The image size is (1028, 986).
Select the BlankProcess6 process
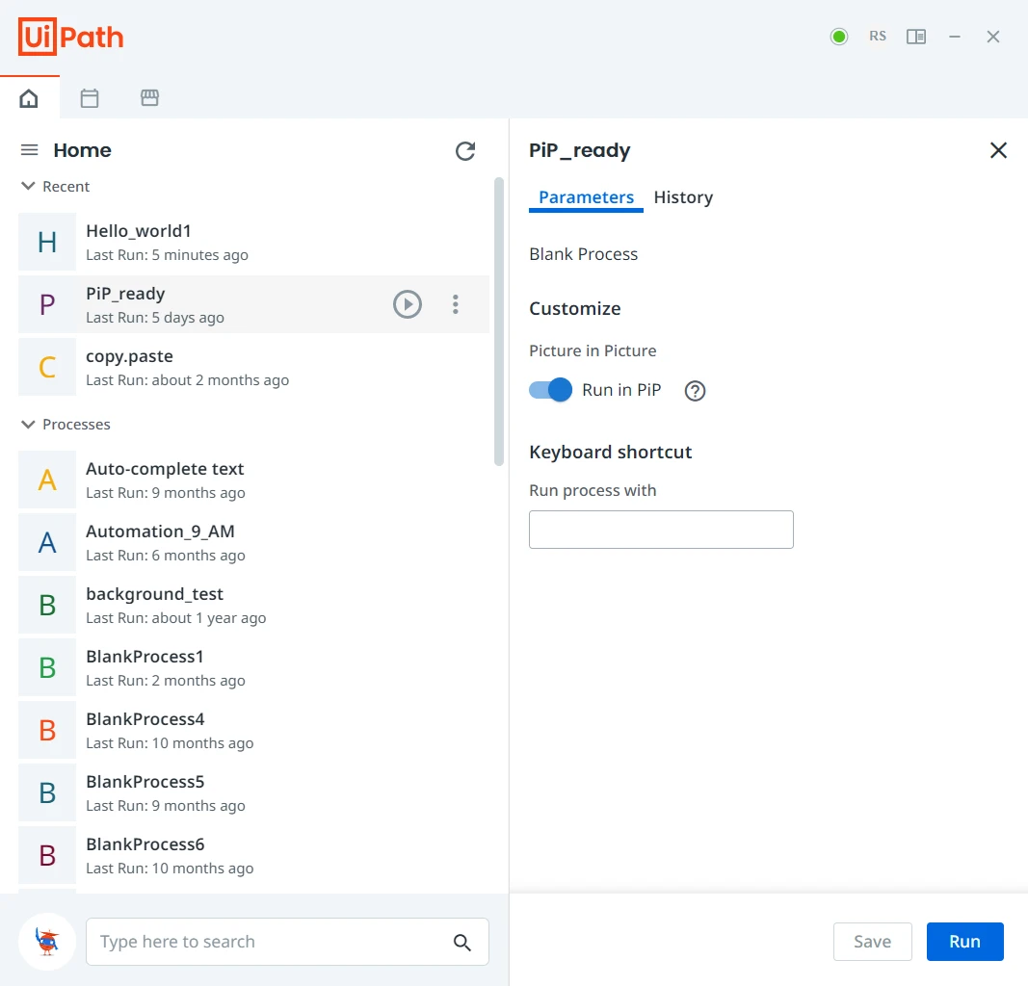(253, 855)
